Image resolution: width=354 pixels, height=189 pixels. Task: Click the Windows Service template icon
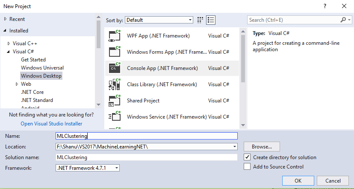click(x=115, y=117)
